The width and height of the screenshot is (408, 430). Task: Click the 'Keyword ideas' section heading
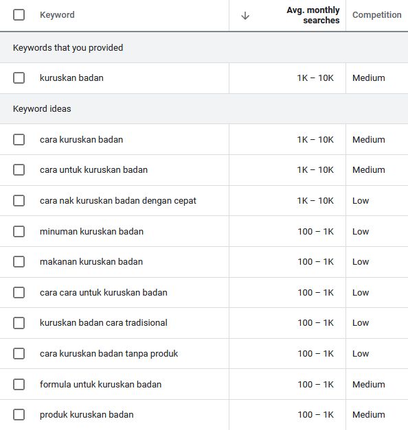pyautogui.click(x=42, y=109)
